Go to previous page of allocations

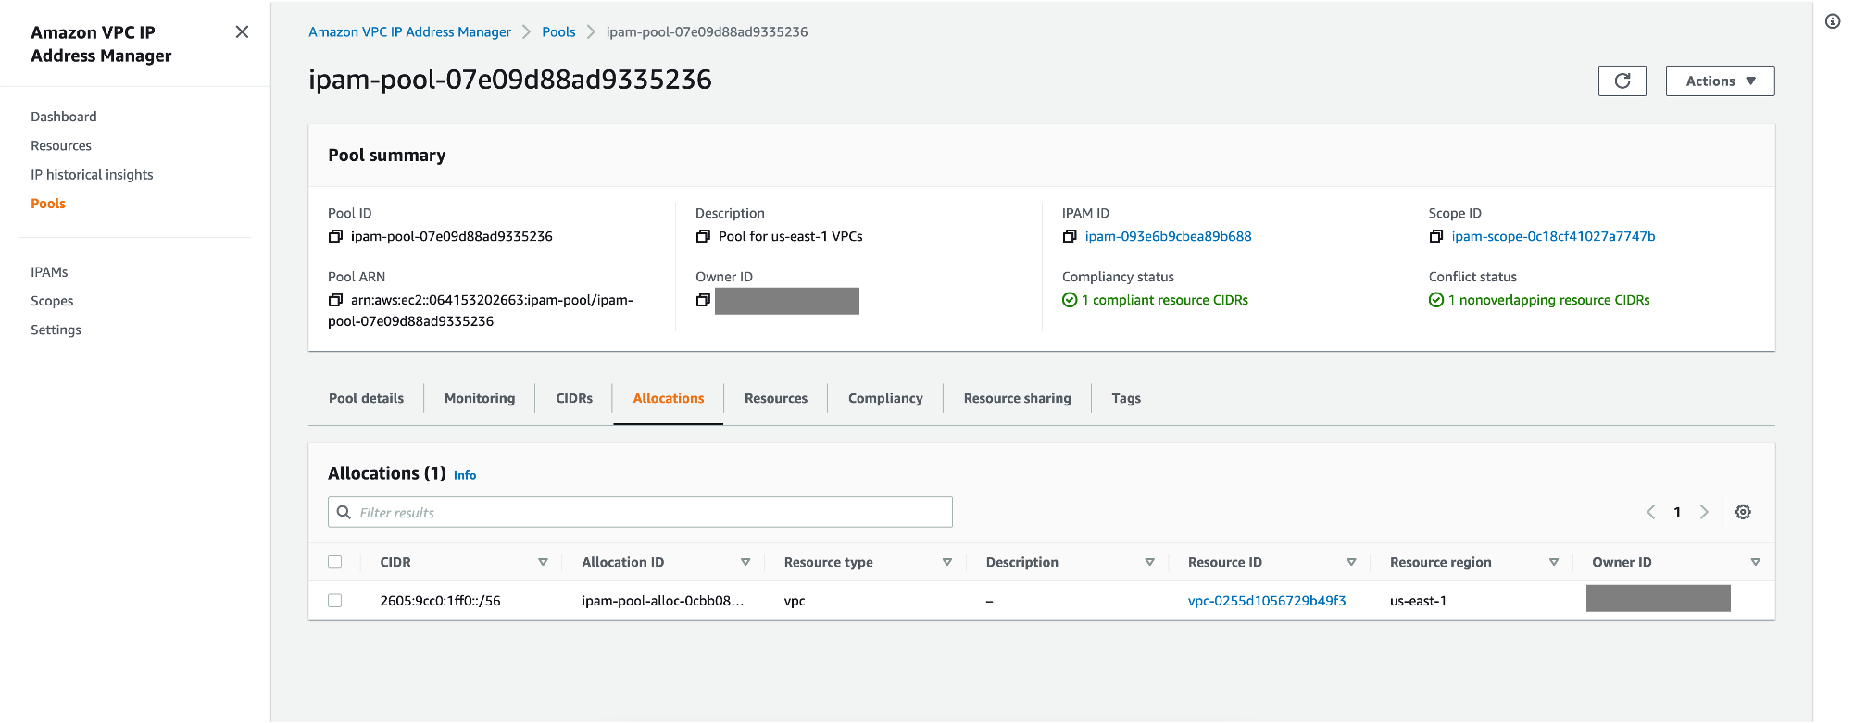coord(1650,513)
